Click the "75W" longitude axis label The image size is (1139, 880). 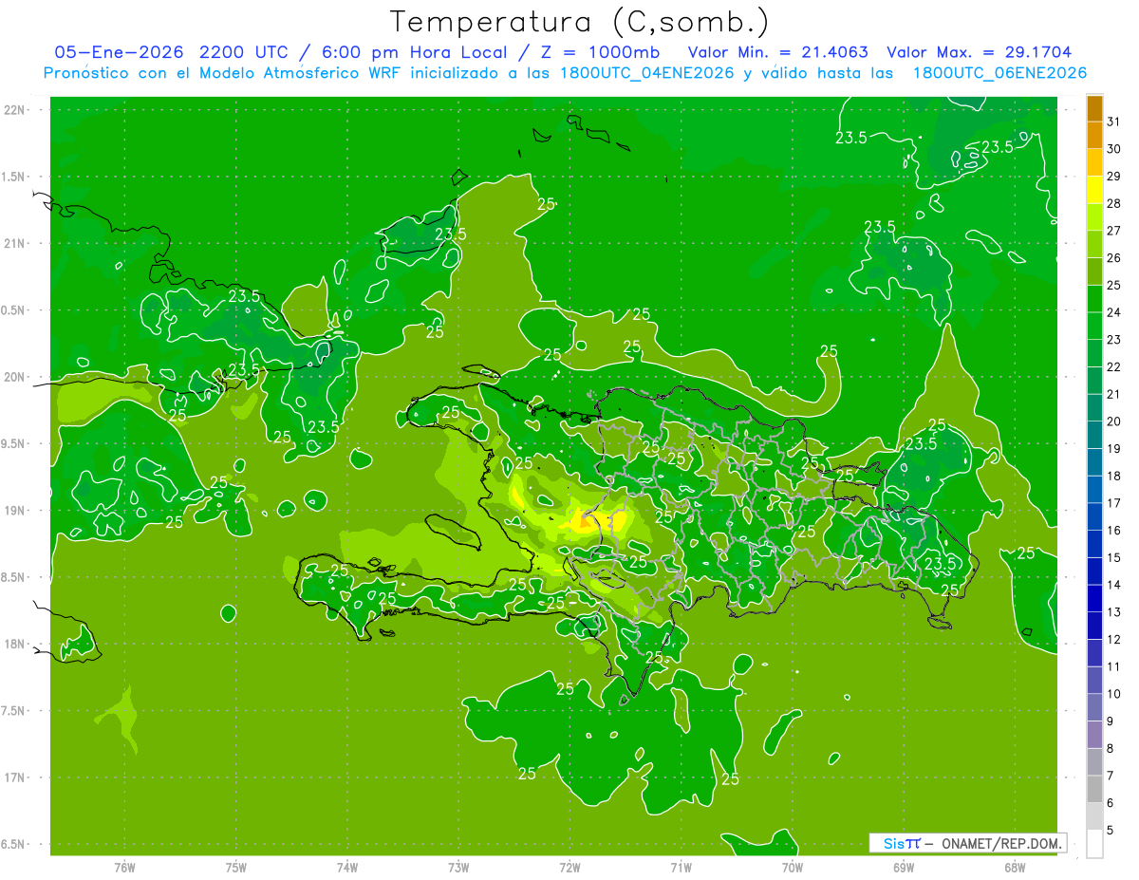tap(235, 868)
